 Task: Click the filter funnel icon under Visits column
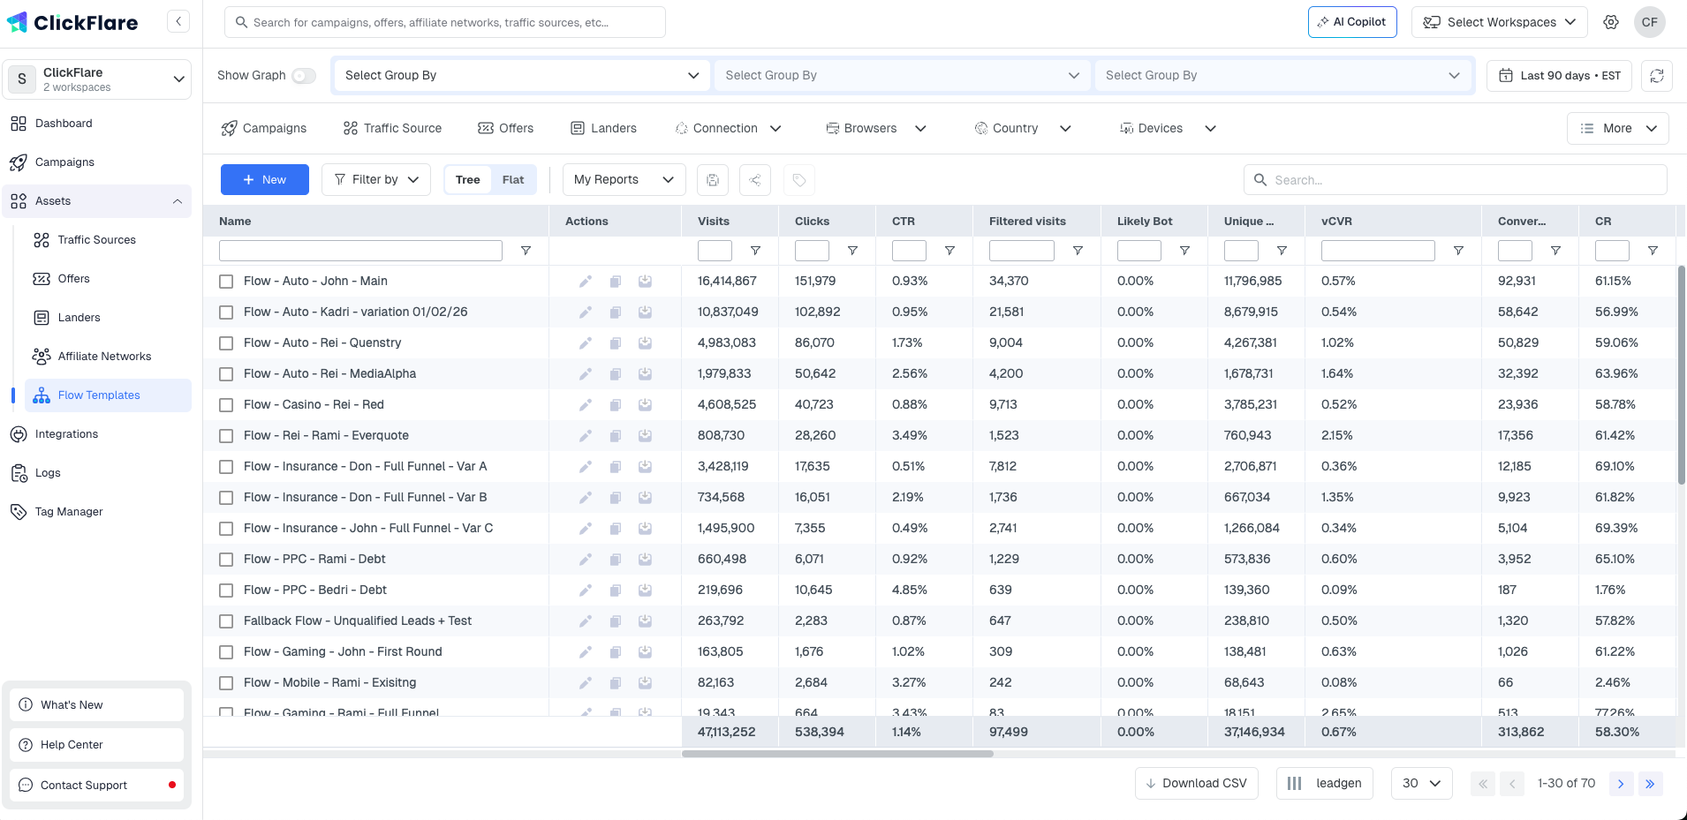click(755, 251)
